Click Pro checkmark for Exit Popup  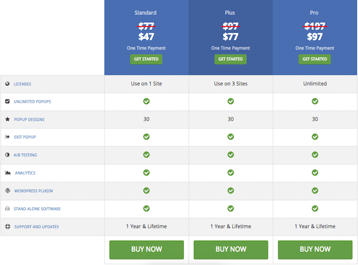tap(315, 137)
